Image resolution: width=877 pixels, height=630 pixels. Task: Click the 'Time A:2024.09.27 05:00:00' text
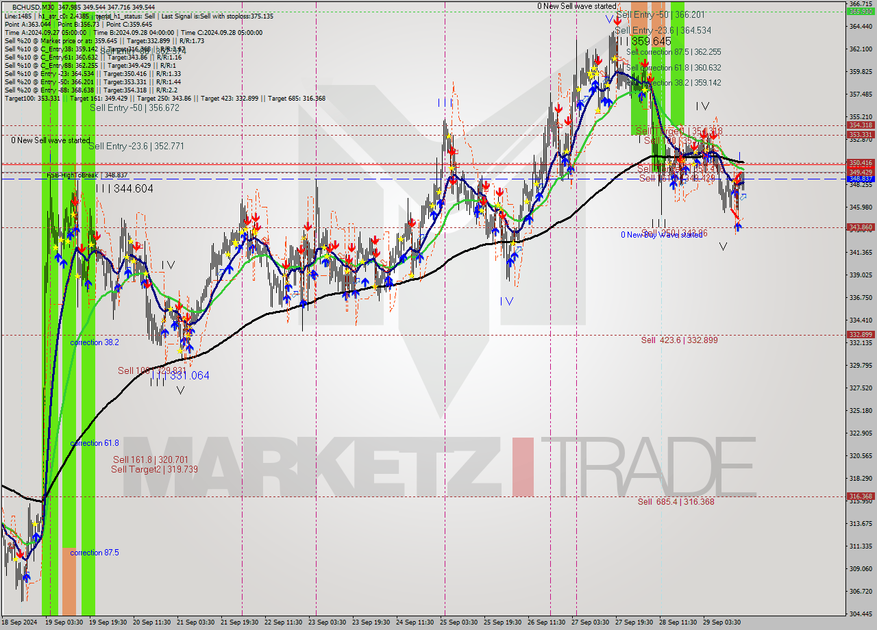click(x=46, y=32)
